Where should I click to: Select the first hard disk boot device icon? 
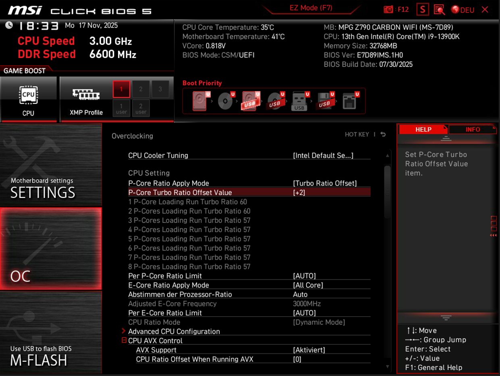tap(201, 101)
